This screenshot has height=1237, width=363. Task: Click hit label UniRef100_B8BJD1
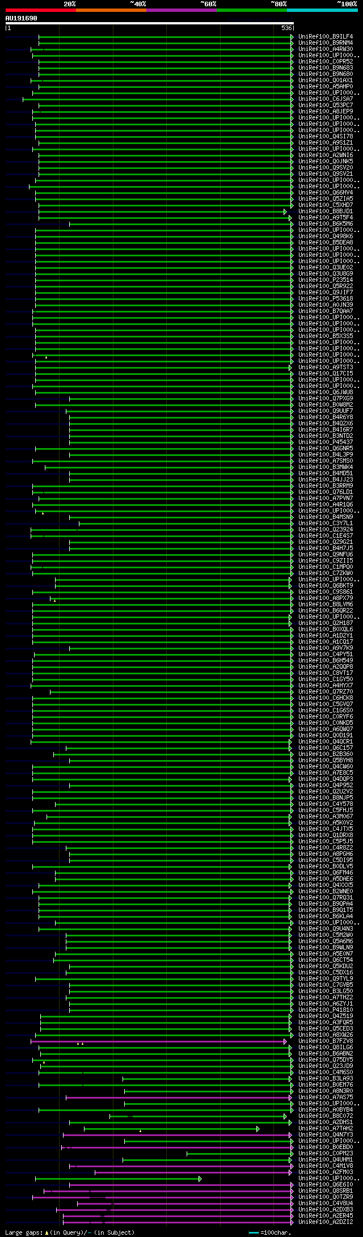click(x=326, y=211)
